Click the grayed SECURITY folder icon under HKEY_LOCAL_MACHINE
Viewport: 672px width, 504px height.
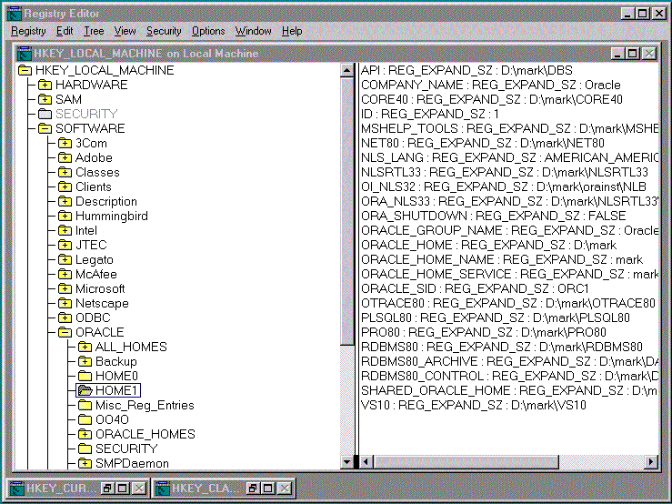point(45,114)
